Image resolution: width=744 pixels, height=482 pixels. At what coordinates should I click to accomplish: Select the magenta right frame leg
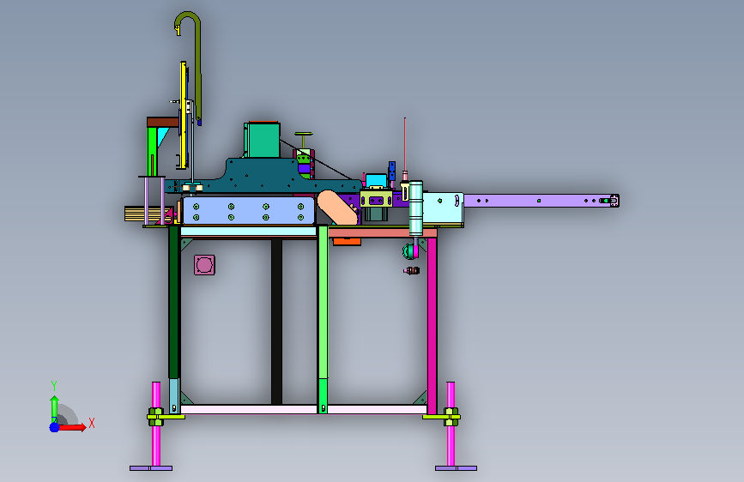click(x=432, y=326)
